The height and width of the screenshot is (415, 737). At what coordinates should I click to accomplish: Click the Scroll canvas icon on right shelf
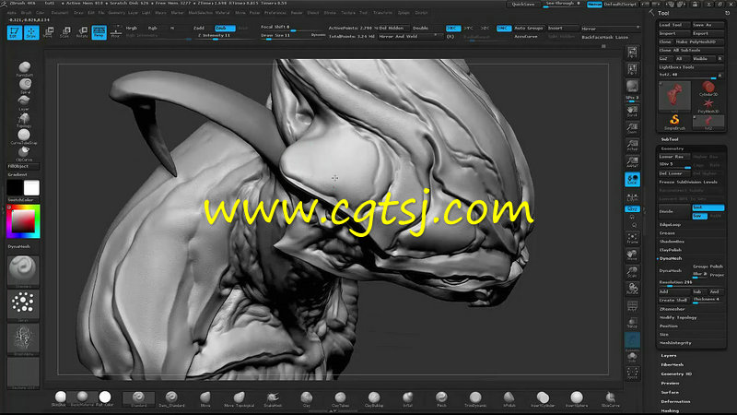click(632, 111)
